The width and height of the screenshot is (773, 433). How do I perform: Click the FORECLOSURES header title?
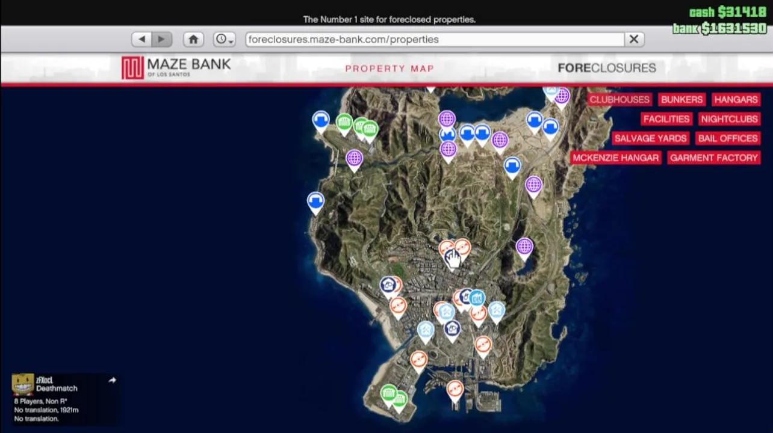(x=607, y=68)
